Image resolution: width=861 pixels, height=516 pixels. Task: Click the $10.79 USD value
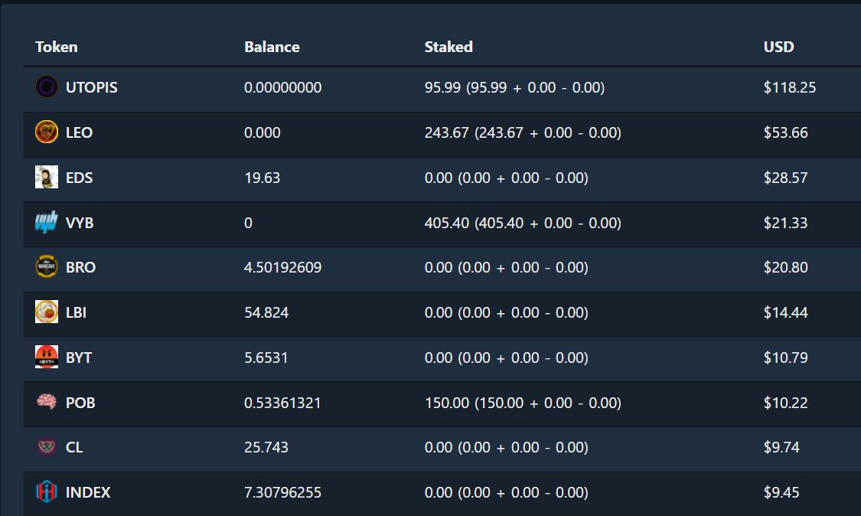[x=786, y=358]
